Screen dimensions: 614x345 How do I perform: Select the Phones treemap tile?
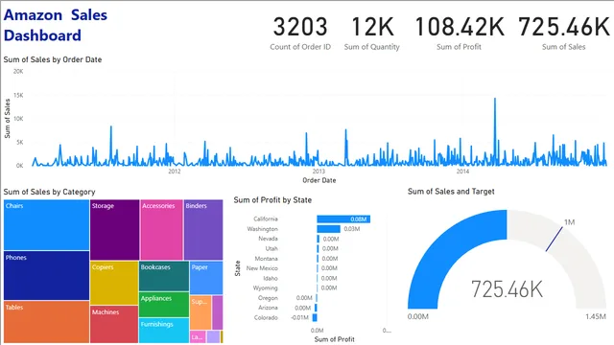pos(47,275)
